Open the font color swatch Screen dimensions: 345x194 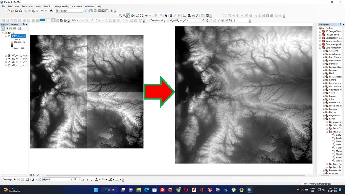[96, 179]
